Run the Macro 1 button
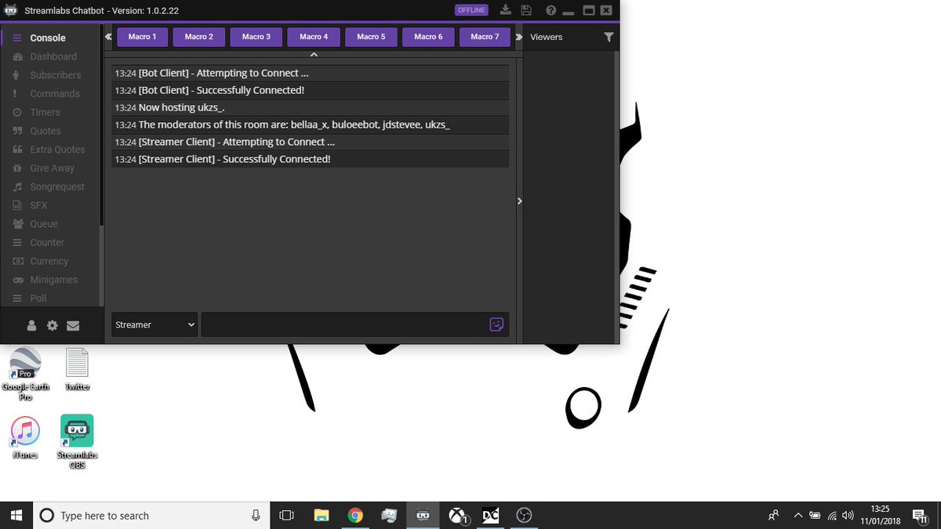941x529 pixels. click(142, 37)
